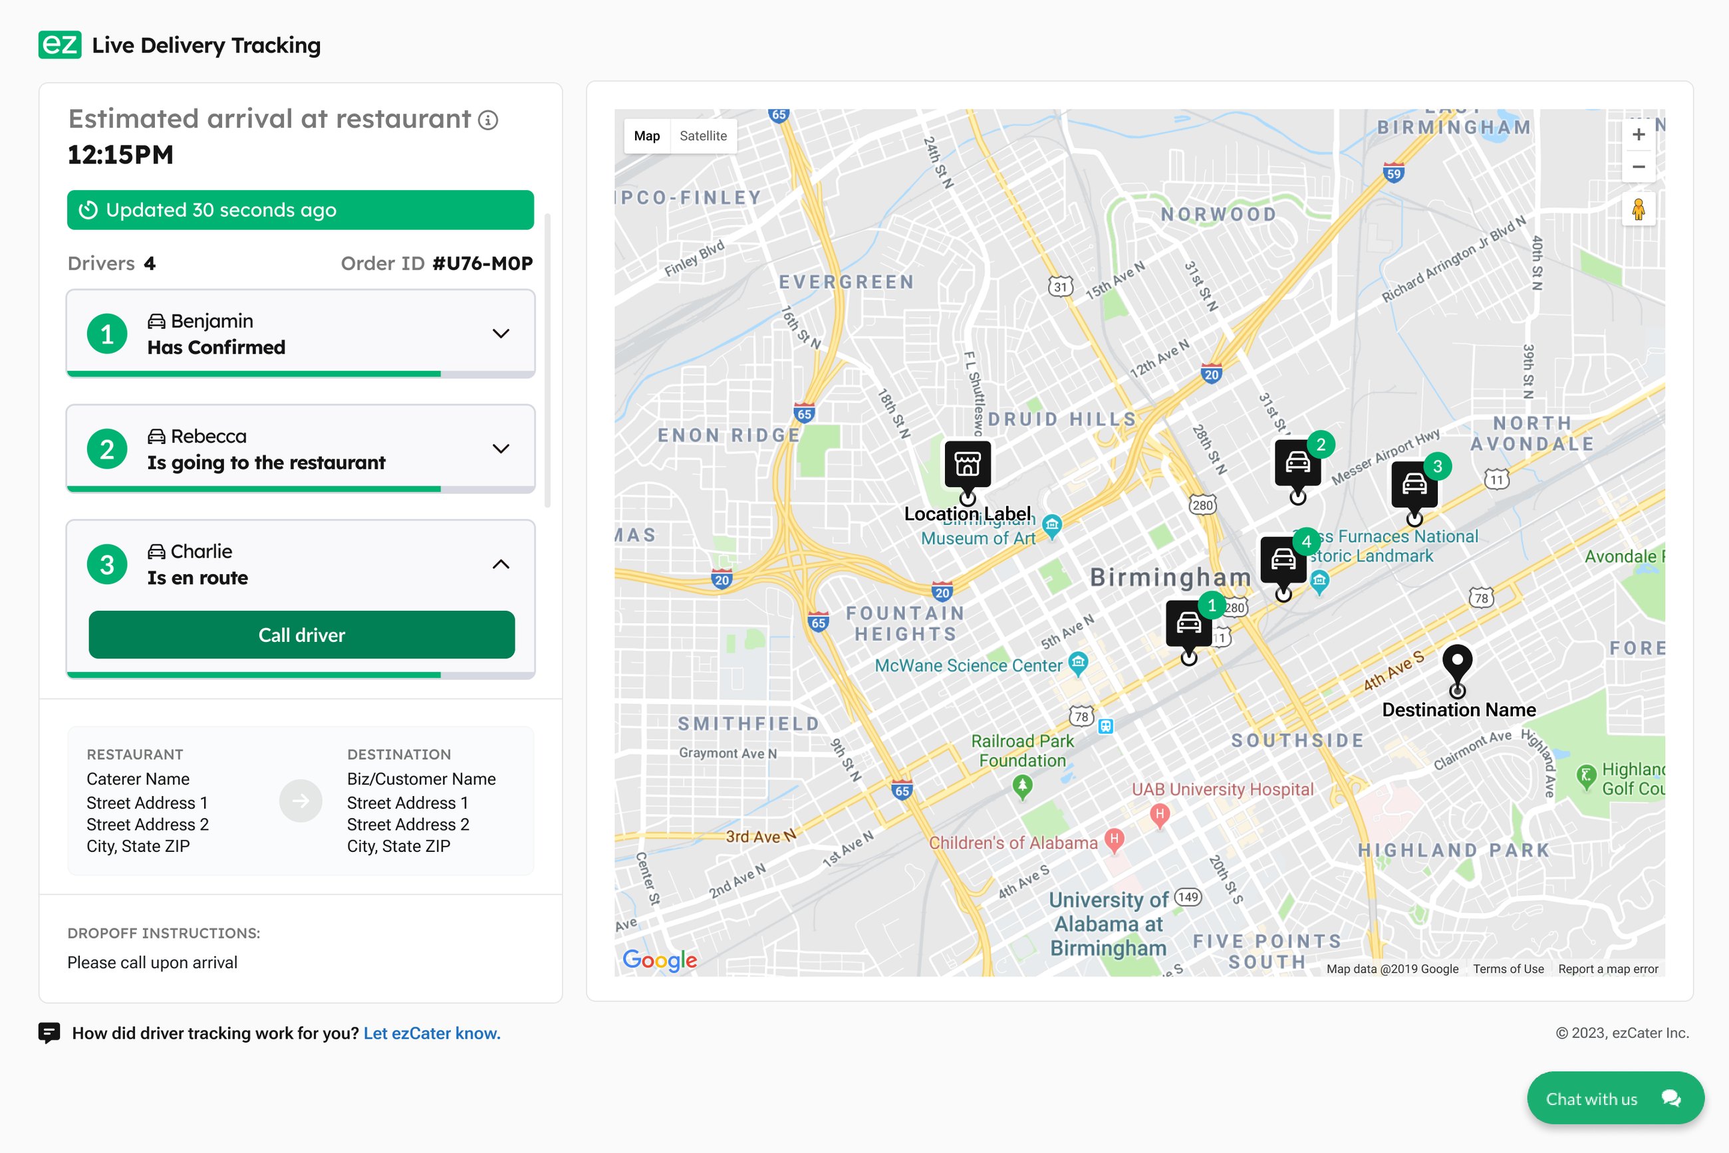This screenshot has height=1153, width=1729.
Task: Click the green number 2 badge for Rebecca
Action: [108, 449]
